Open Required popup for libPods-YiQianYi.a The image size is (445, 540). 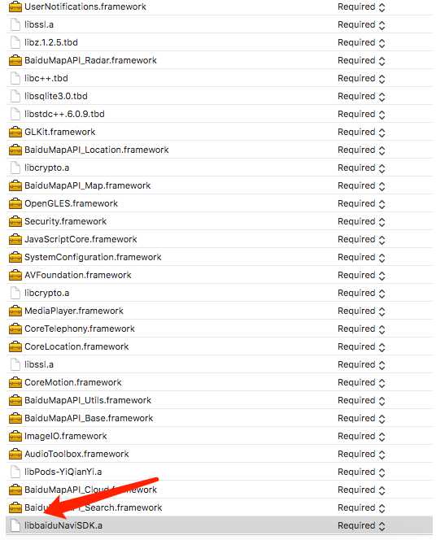[x=361, y=472]
